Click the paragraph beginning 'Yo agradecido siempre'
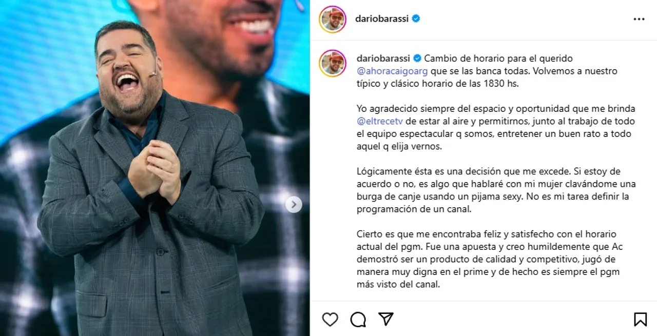Viewport: 657px width, 336px height. (x=489, y=127)
